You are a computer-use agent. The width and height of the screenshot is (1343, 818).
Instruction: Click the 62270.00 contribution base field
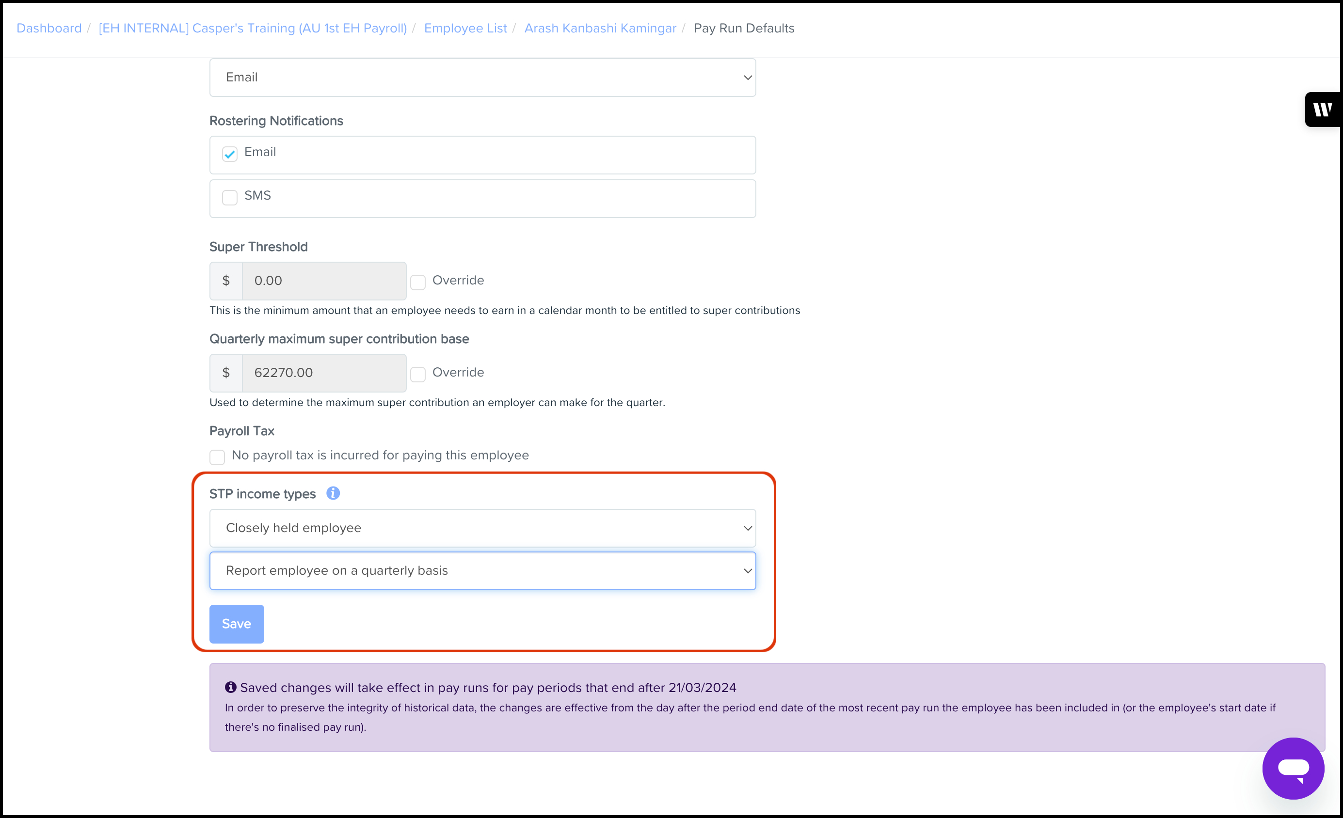pyautogui.click(x=324, y=373)
